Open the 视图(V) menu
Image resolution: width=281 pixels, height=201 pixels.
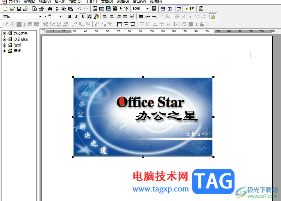(45, 2)
